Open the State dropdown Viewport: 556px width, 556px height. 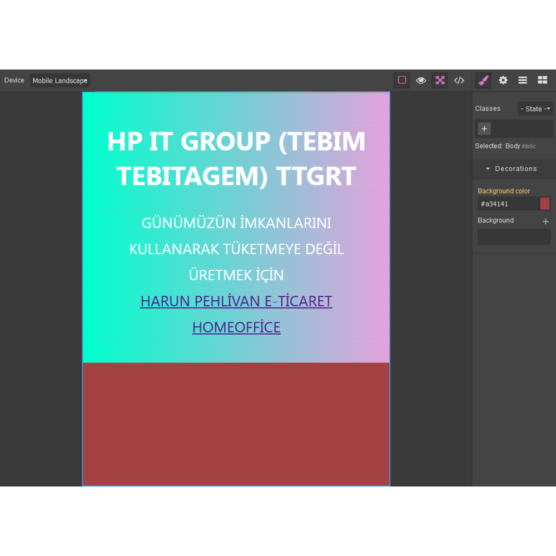pyautogui.click(x=535, y=109)
